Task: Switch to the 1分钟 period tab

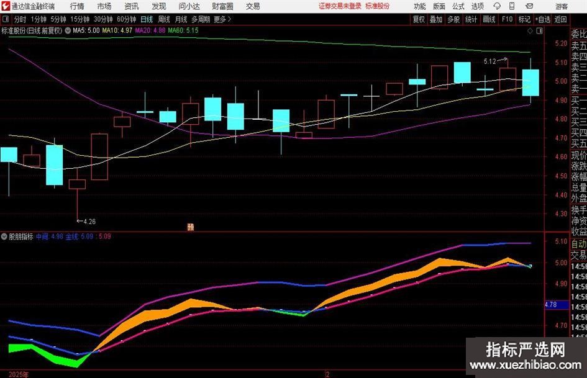Action: (39, 19)
